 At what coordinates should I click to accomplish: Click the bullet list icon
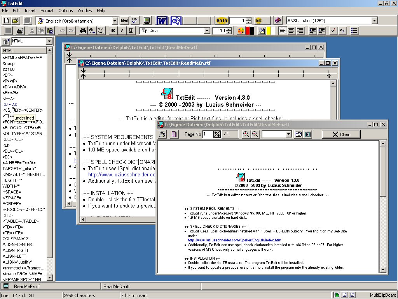point(354,31)
